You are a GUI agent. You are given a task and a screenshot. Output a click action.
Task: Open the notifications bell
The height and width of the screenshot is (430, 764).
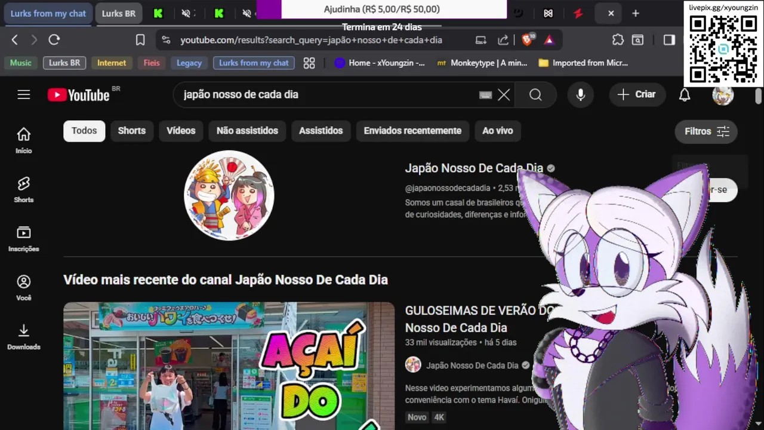(x=685, y=94)
